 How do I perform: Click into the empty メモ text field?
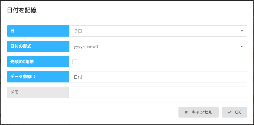tap(158, 92)
